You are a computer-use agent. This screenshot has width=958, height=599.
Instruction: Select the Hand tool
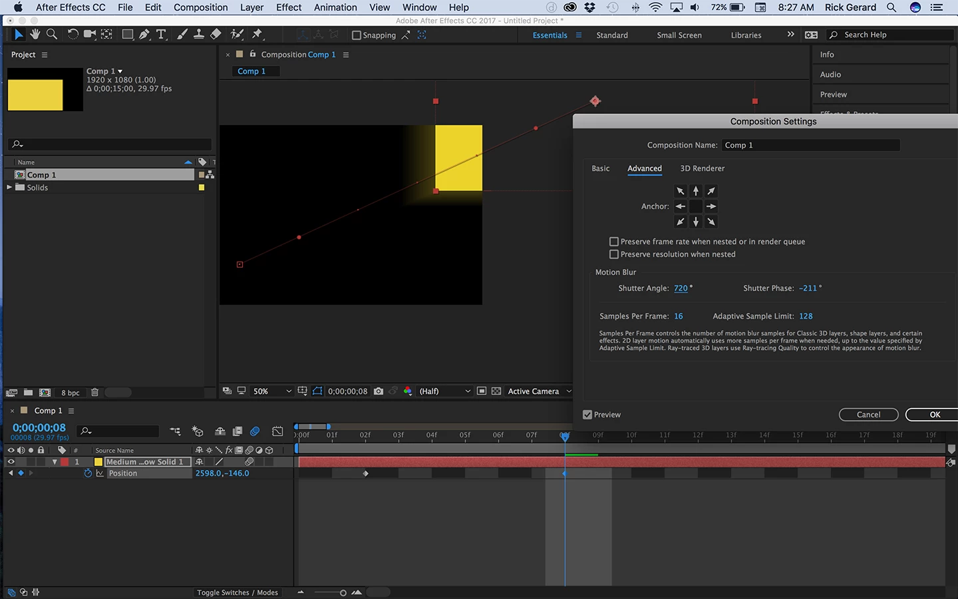[x=35, y=35]
